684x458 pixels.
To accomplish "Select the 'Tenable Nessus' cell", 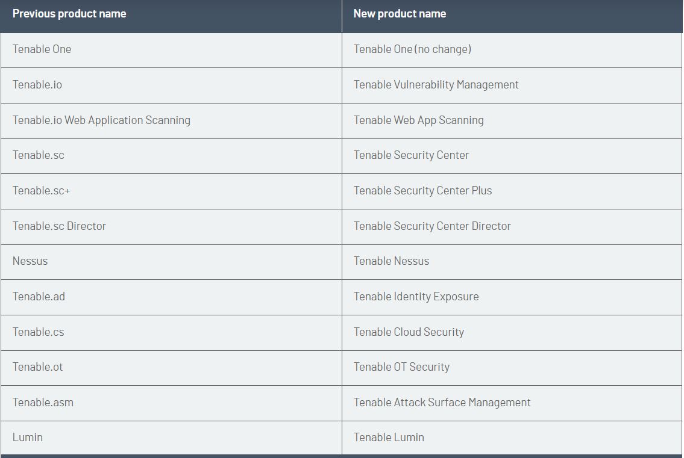I will (x=512, y=262).
